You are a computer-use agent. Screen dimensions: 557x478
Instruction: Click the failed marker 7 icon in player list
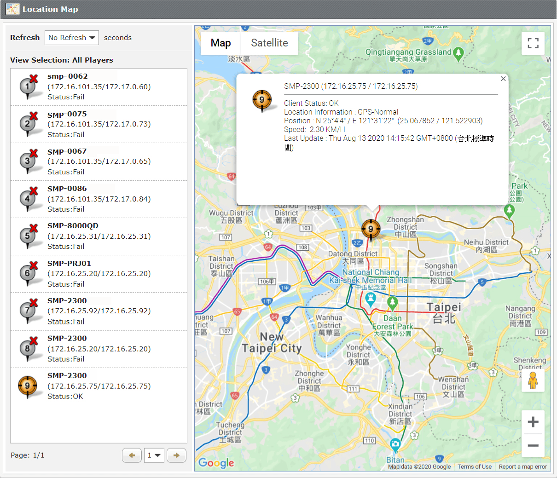(28, 311)
